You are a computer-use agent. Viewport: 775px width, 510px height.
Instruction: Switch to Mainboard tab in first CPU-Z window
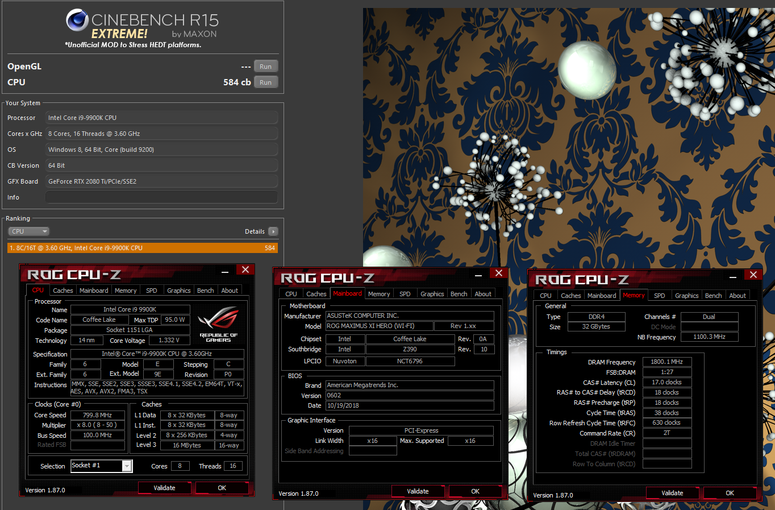click(x=94, y=291)
